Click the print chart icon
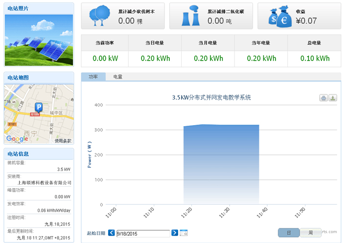 click(323, 98)
